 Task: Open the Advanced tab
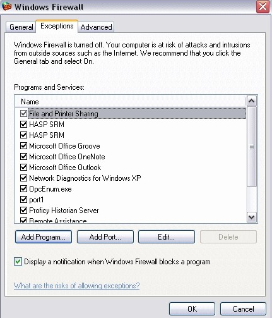click(96, 27)
